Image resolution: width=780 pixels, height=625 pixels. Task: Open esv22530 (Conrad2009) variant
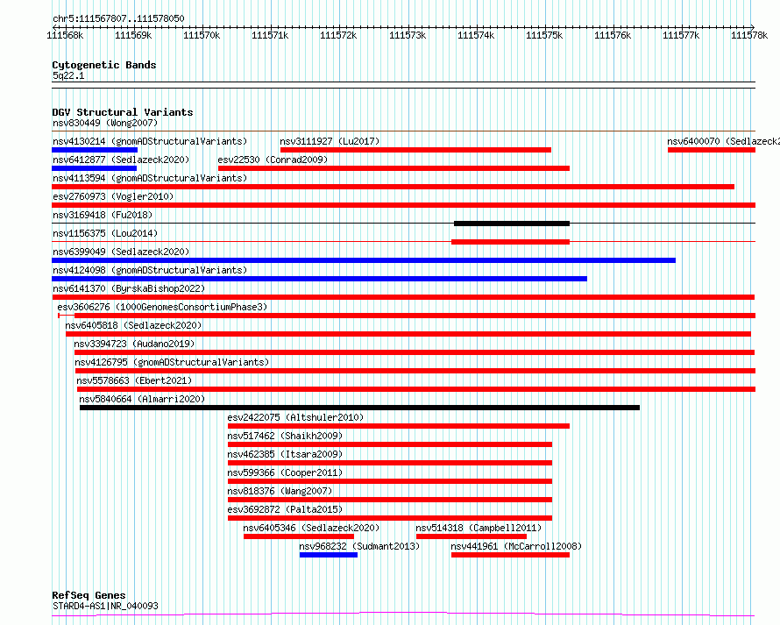pyautogui.click(x=273, y=160)
